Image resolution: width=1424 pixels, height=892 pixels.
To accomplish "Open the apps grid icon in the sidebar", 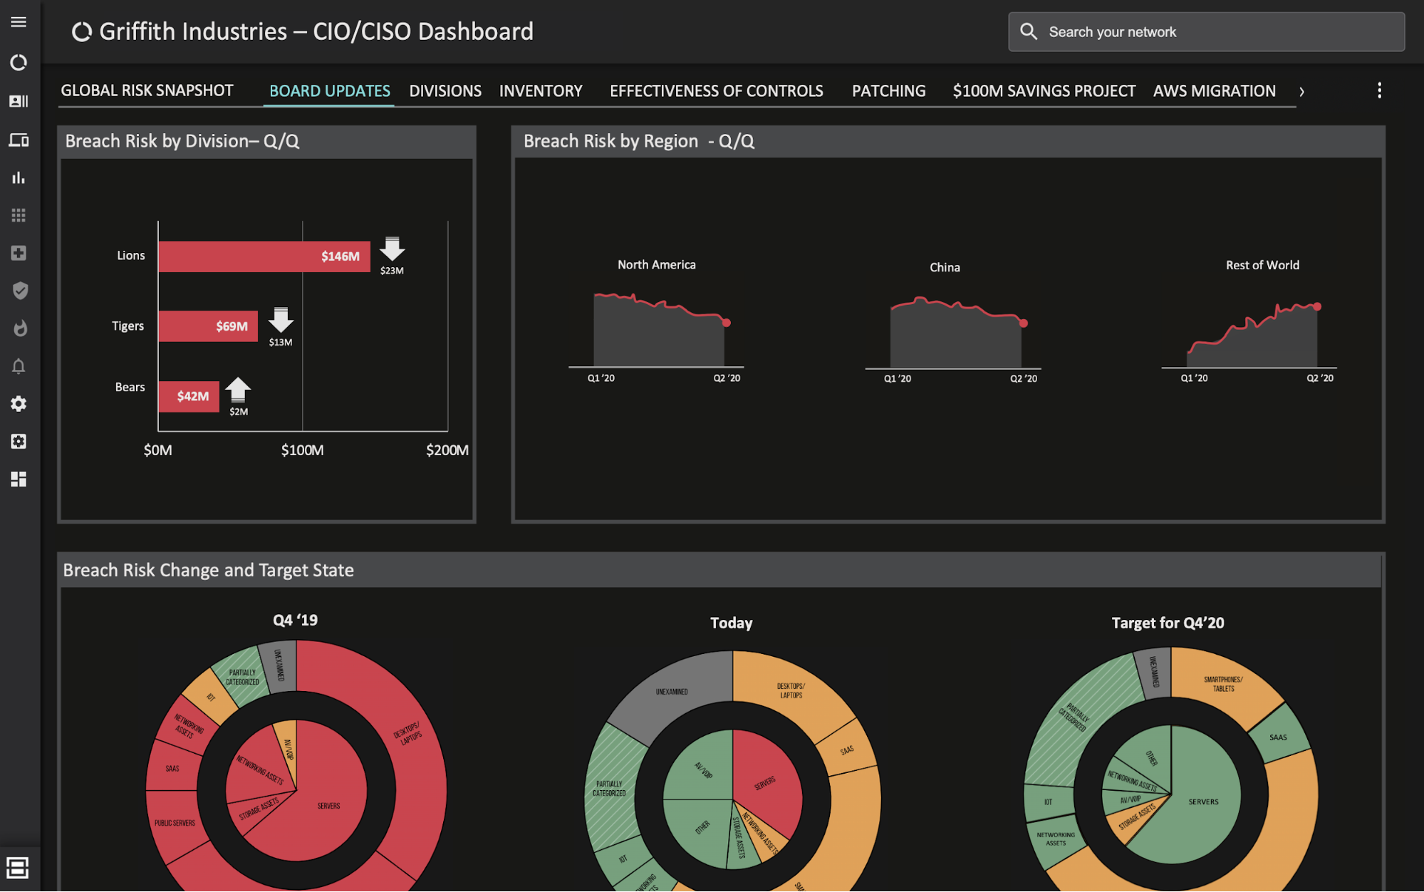I will (x=19, y=215).
